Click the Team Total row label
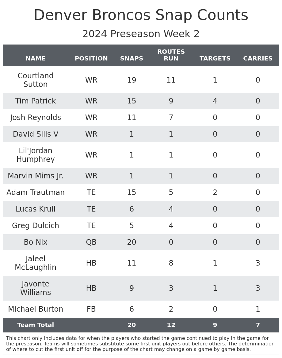This screenshot has height=358, width=282. (36, 325)
